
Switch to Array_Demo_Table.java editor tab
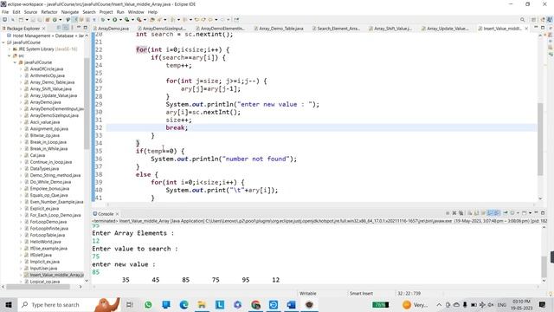(x=279, y=29)
